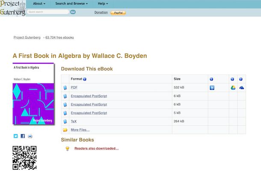
Task: Download the PDF format
Action: point(74,88)
